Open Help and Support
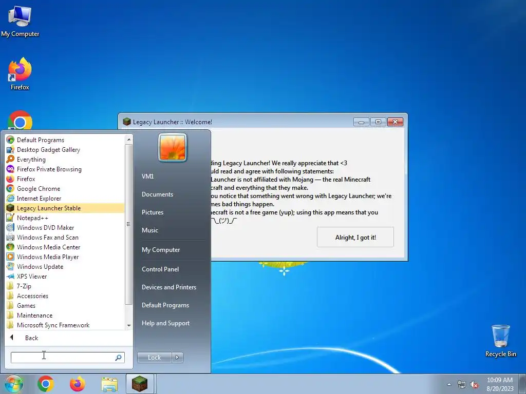Viewport: 526px width, 394px height. coord(165,323)
